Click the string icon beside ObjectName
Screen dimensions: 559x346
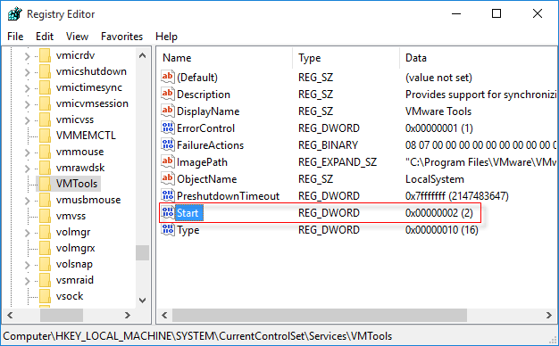[167, 178]
